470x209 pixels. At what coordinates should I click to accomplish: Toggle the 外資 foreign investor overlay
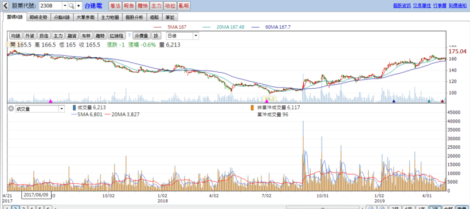pos(30,36)
